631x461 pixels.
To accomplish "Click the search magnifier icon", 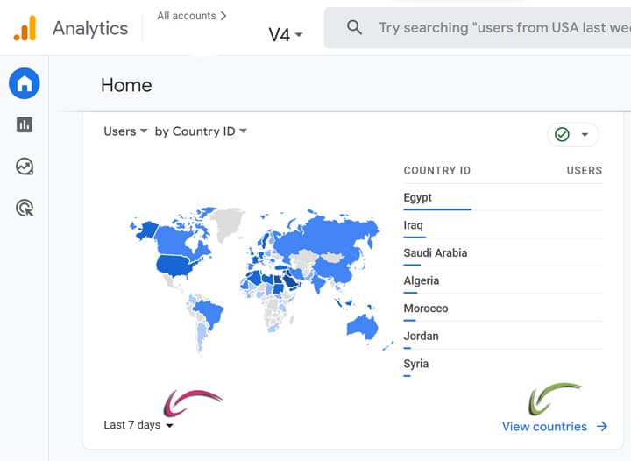I will click(x=354, y=28).
